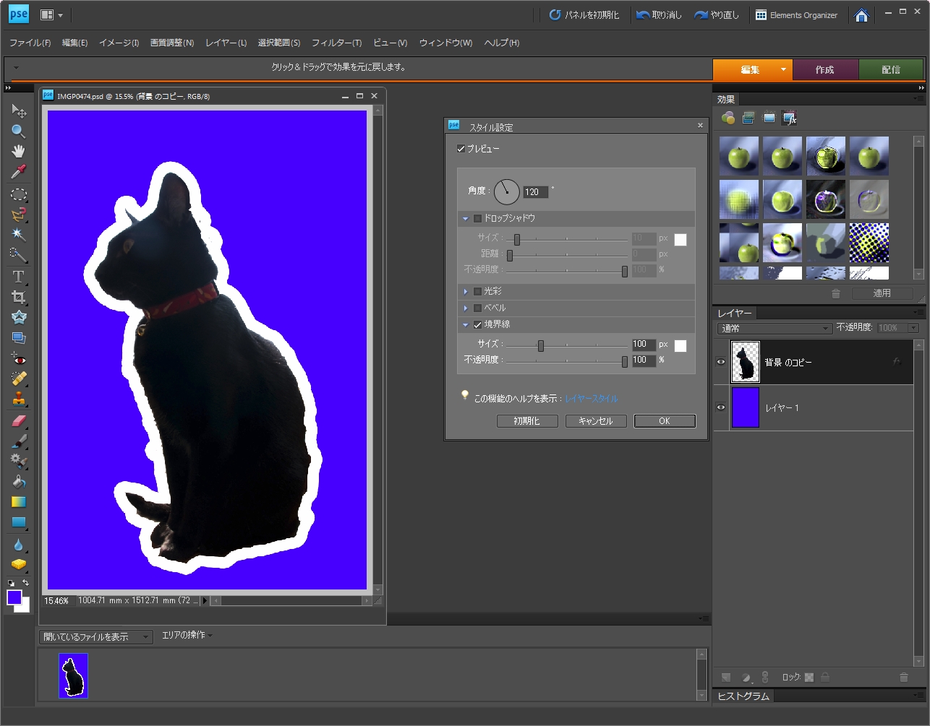This screenshot has width=930, height=726.
Task: Select the Eraser tool
Action: point(19,420)
